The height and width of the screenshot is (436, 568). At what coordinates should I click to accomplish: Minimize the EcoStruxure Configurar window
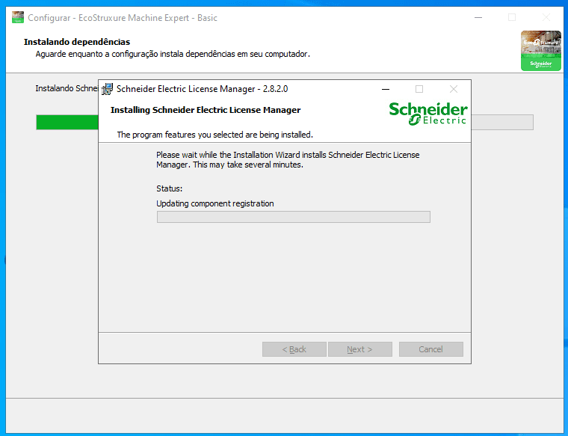[x=478, y=17]
